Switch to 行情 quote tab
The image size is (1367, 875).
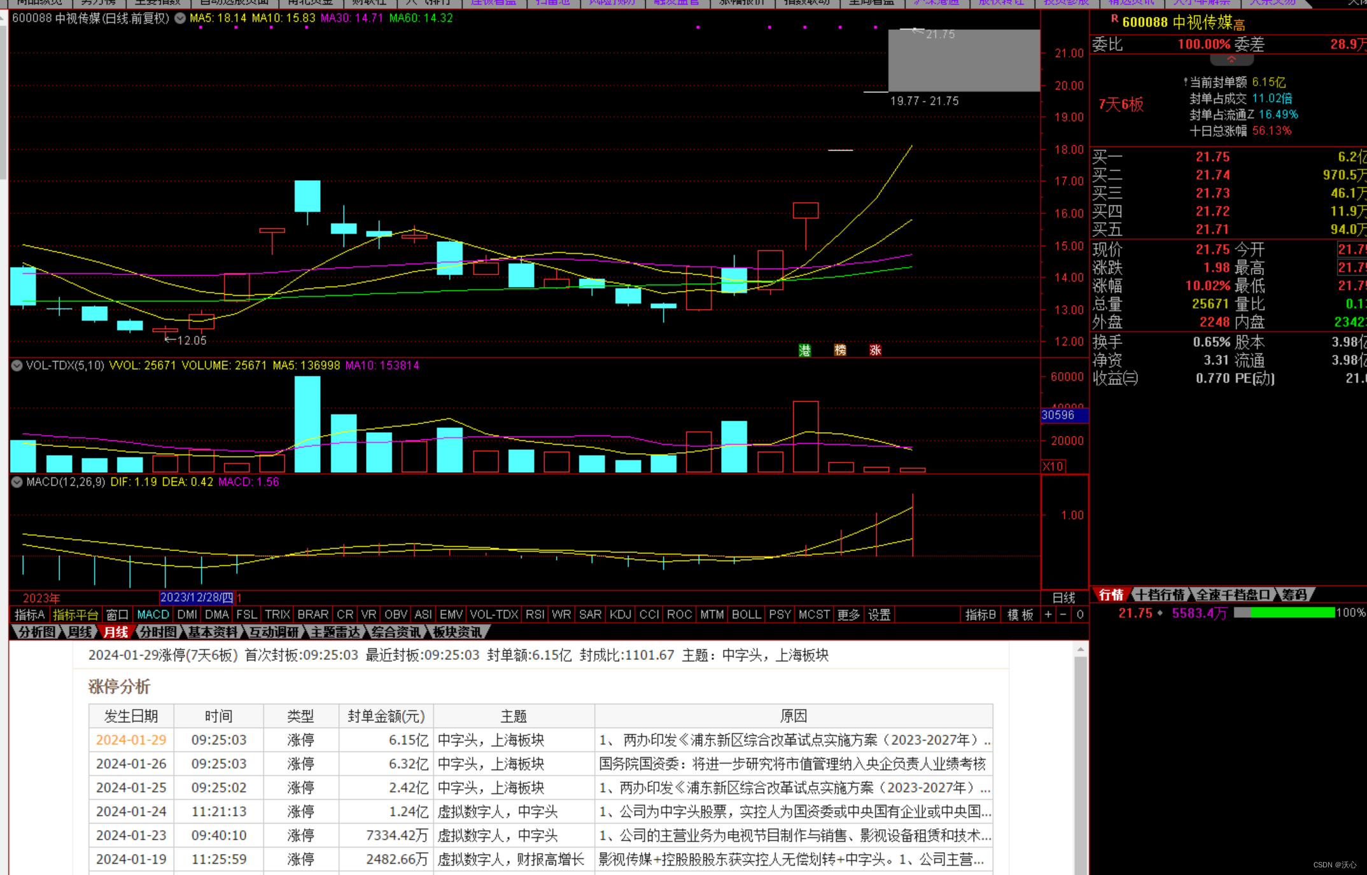click(1111, 594)
